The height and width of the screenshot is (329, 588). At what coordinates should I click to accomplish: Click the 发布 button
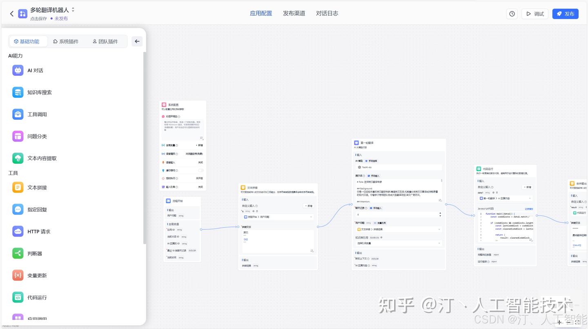(566, 13)
